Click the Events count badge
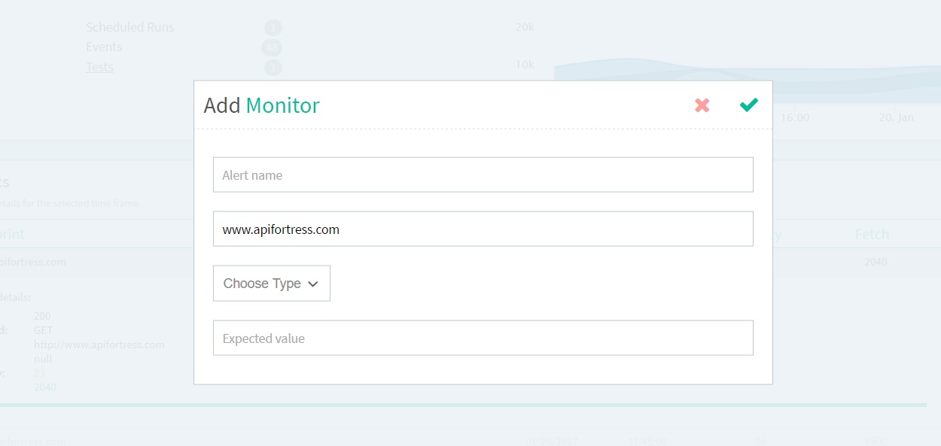941x446 pixels. tap(272, 47)
